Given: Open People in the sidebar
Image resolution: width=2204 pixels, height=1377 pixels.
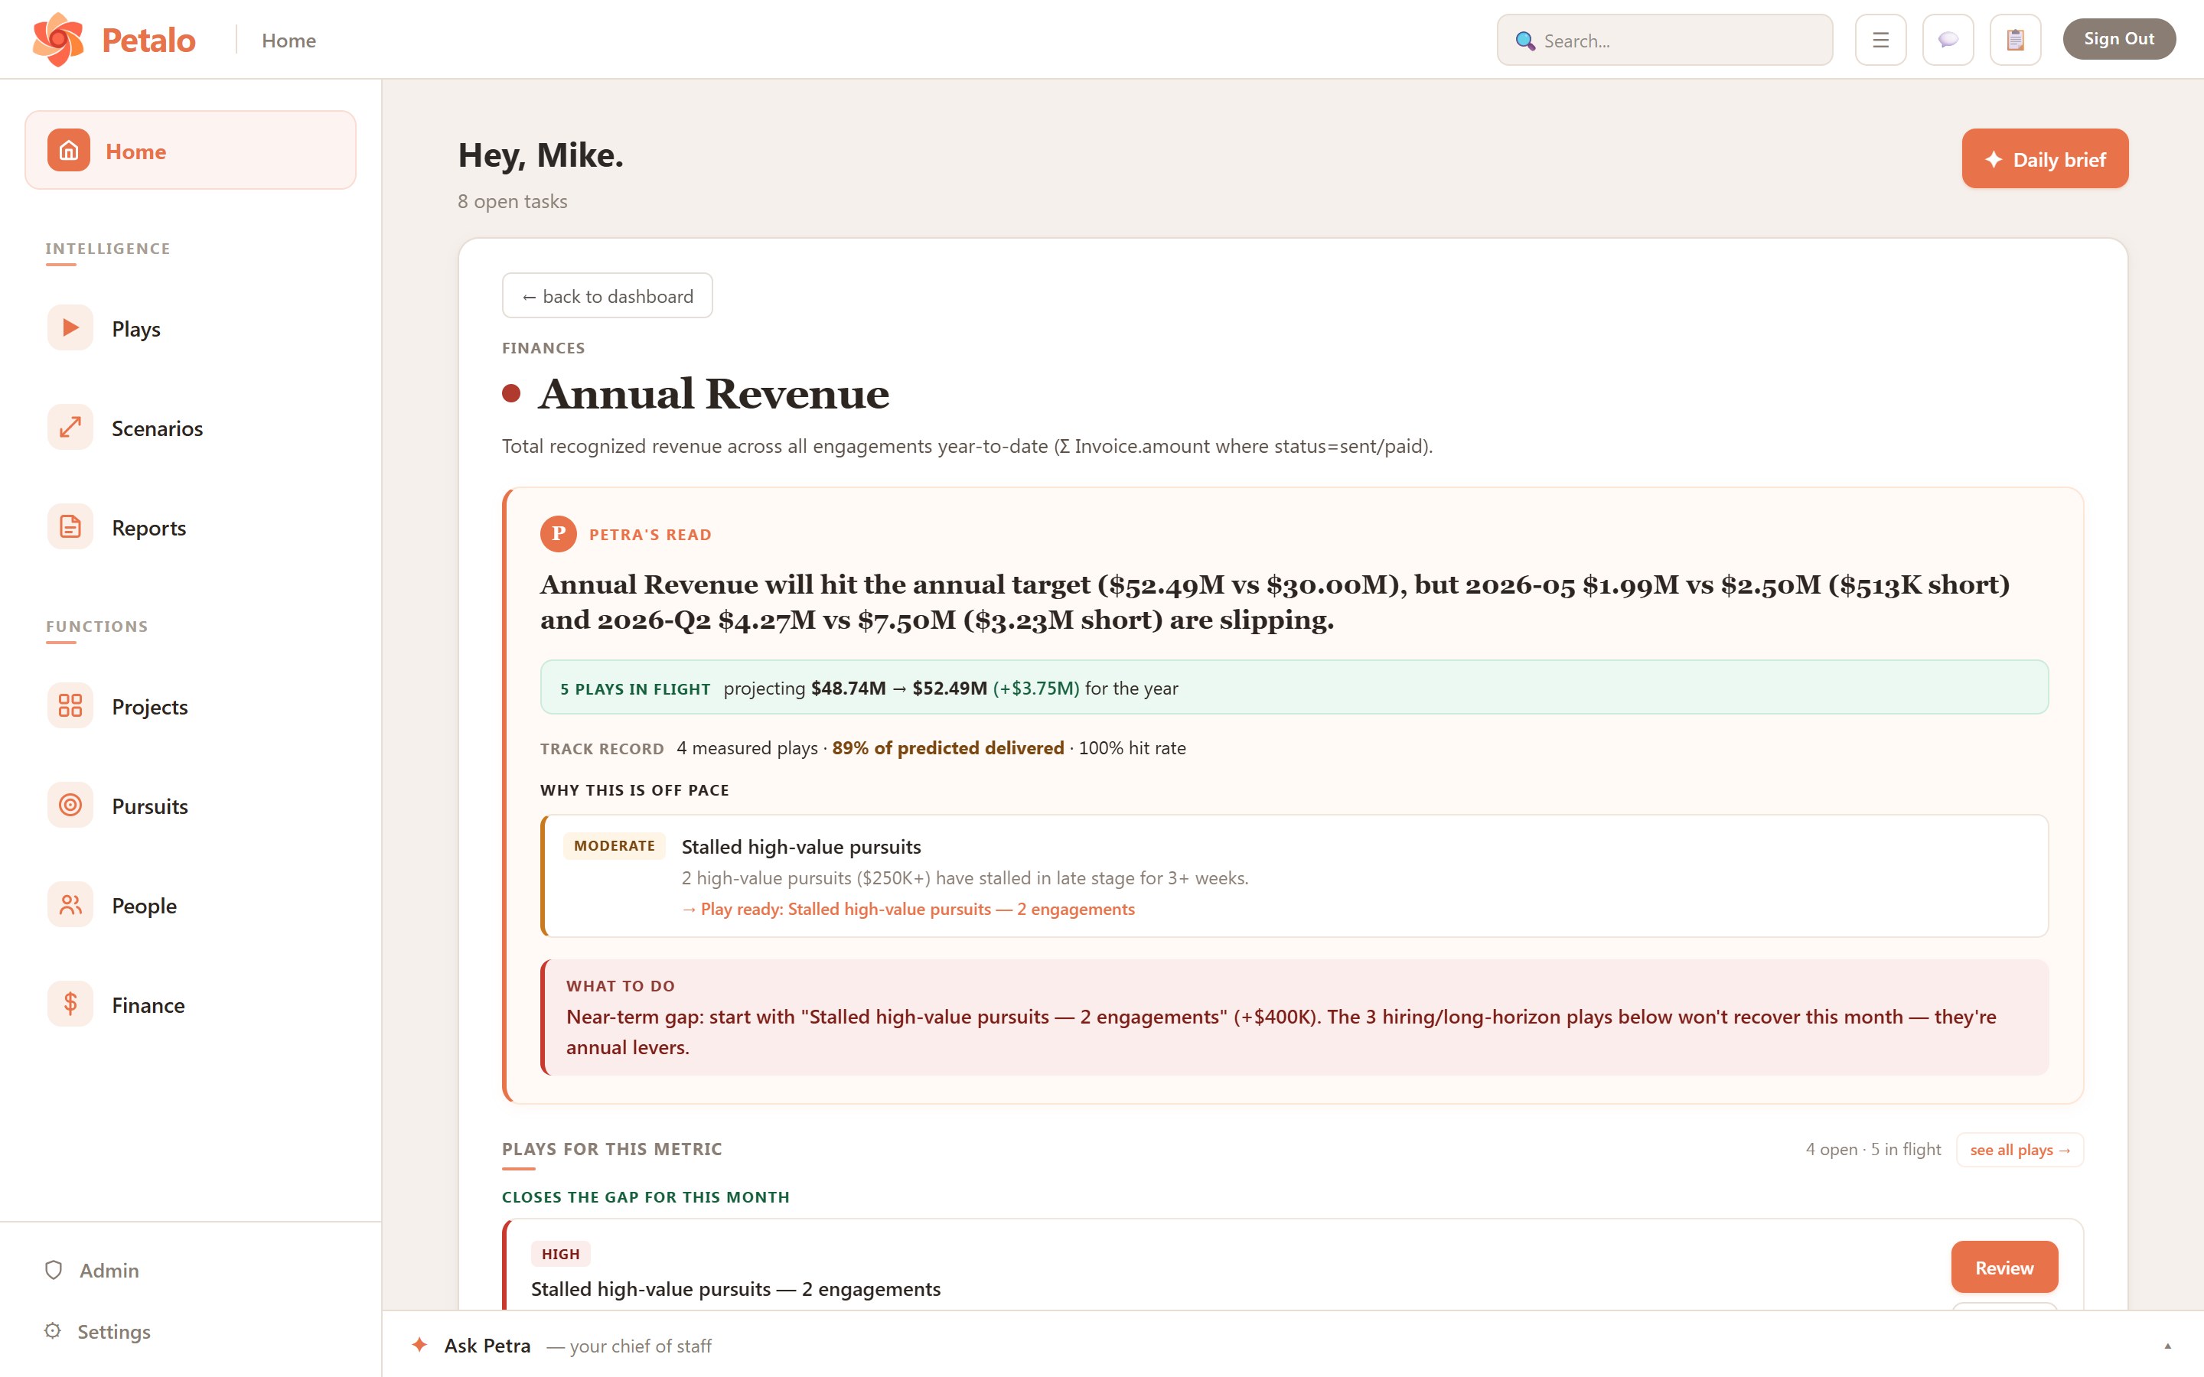Looking at the screenshot, I should point(191,904).
